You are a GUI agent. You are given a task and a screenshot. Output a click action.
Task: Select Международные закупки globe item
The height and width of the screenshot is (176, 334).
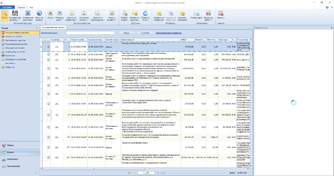(16, 44)
